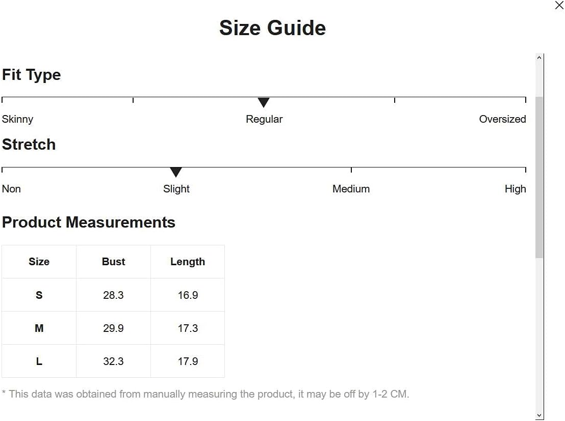565x421 pixels.
Task: Close the Size Guide dialog
Action: click(559, 6)
